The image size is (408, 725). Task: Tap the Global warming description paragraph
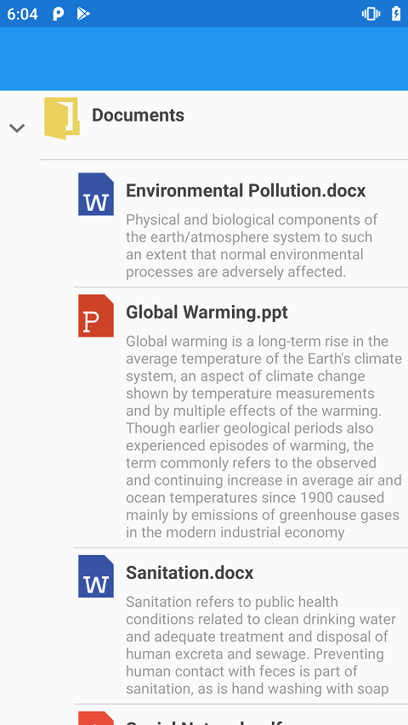click(263, 437)
